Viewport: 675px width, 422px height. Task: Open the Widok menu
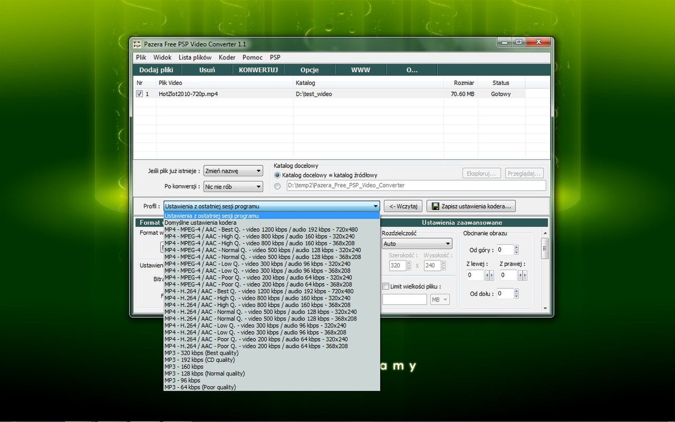tap(162, 57)
